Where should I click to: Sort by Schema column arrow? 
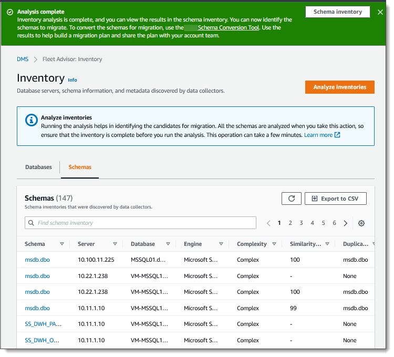[x=62, y=244]
